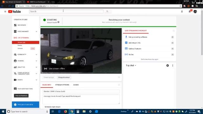Open the Calculator taskbar icon
Image resolution: width=203 pixels, height=114 pixels.
pos(78,111)
